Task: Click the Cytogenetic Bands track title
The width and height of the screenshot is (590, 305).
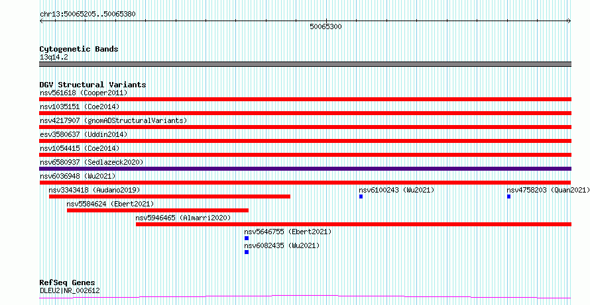Action: click(79, 49)
